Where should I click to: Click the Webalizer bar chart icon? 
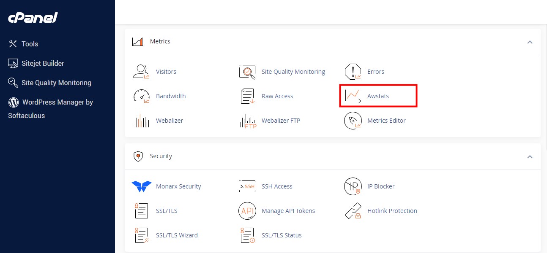pyautogui.click(x=141, y=121)
